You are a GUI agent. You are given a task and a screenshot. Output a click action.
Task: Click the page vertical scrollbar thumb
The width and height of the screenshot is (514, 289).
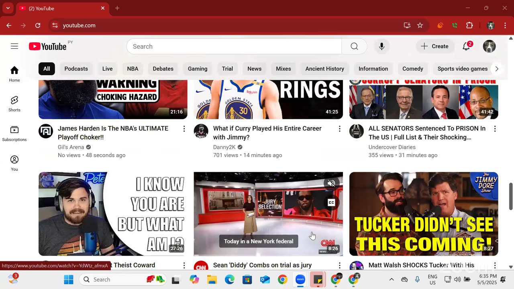pos(511,196)
